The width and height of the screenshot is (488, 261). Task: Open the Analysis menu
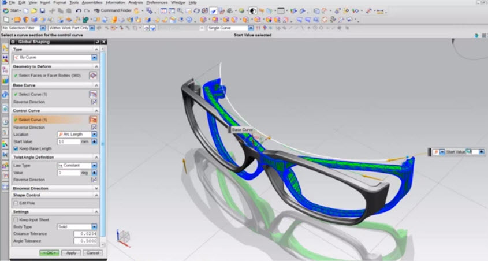click(135, 2)
